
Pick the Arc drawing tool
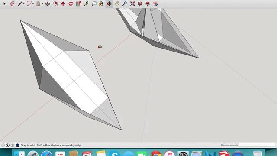(29, 3)
